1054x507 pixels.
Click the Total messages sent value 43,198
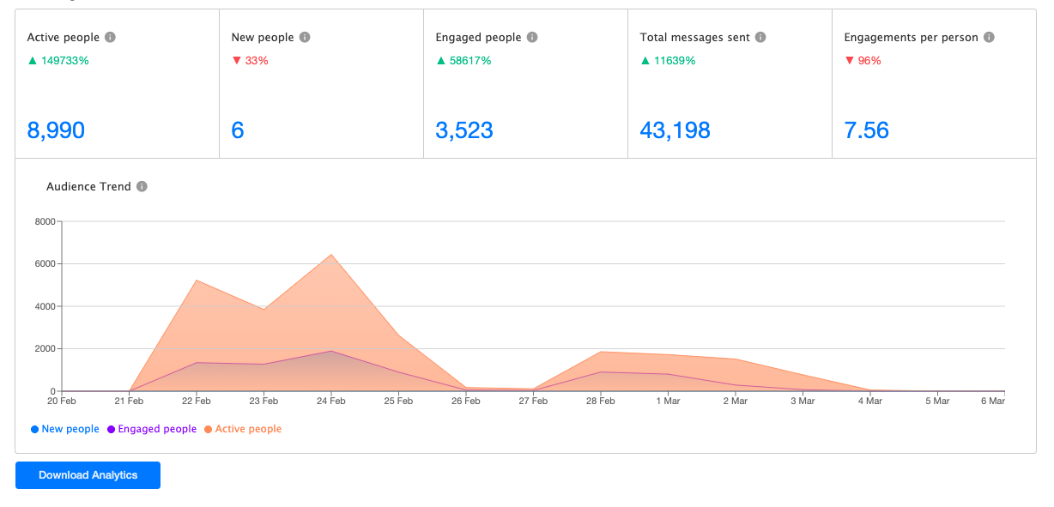(x=675, y=130)
